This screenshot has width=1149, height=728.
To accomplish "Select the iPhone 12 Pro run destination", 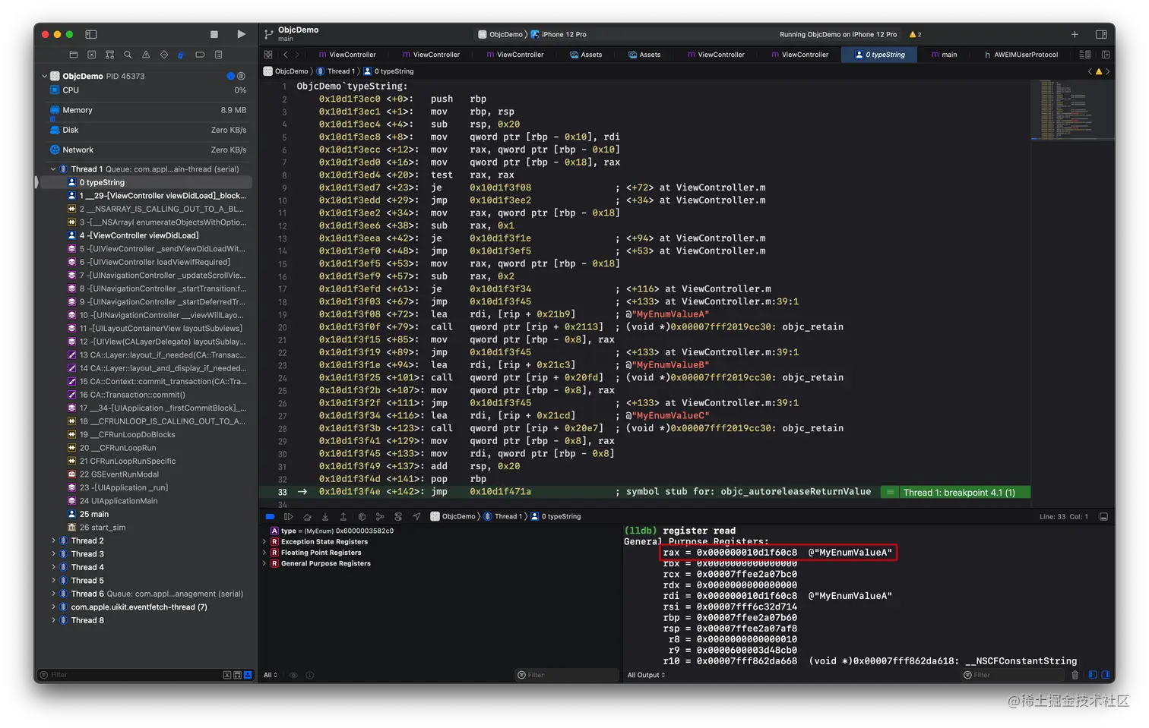I will tap(559, 34).
